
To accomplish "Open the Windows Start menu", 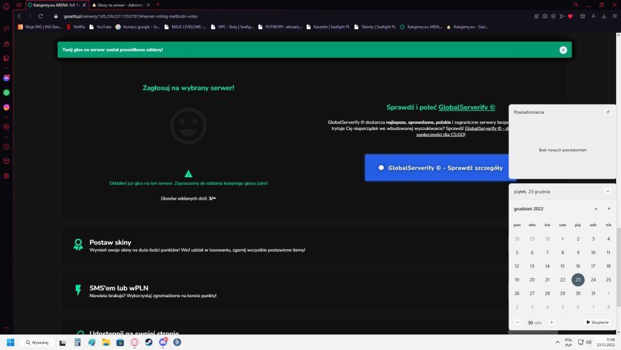I will tap(11, 343).
